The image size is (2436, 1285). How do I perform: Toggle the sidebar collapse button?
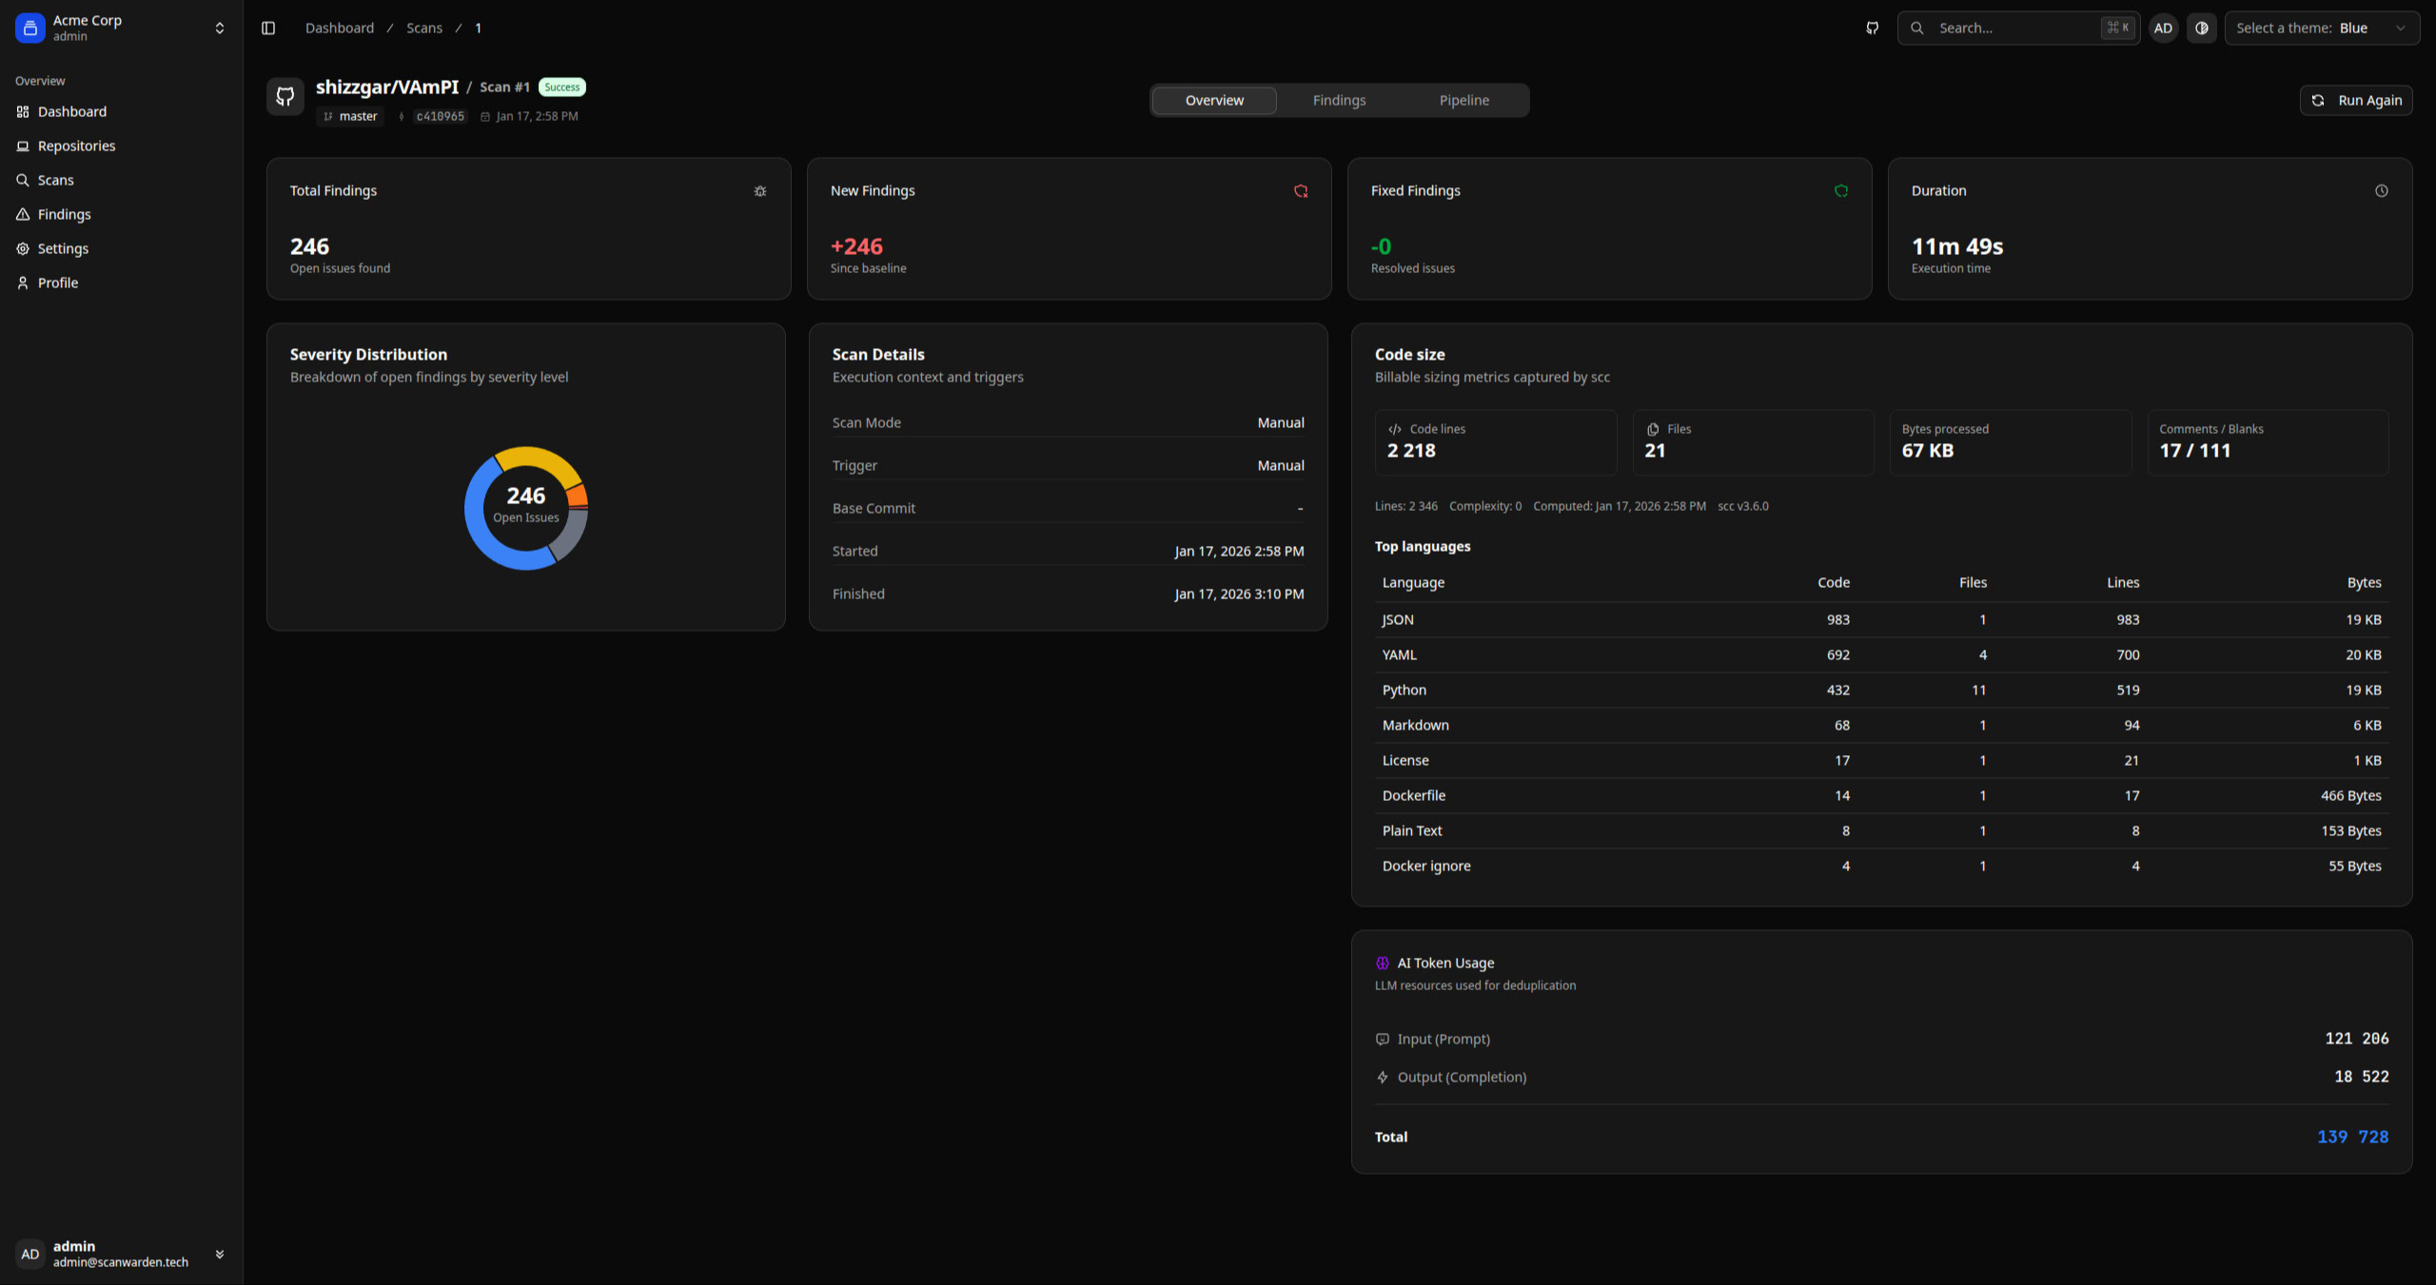(268, 28)
